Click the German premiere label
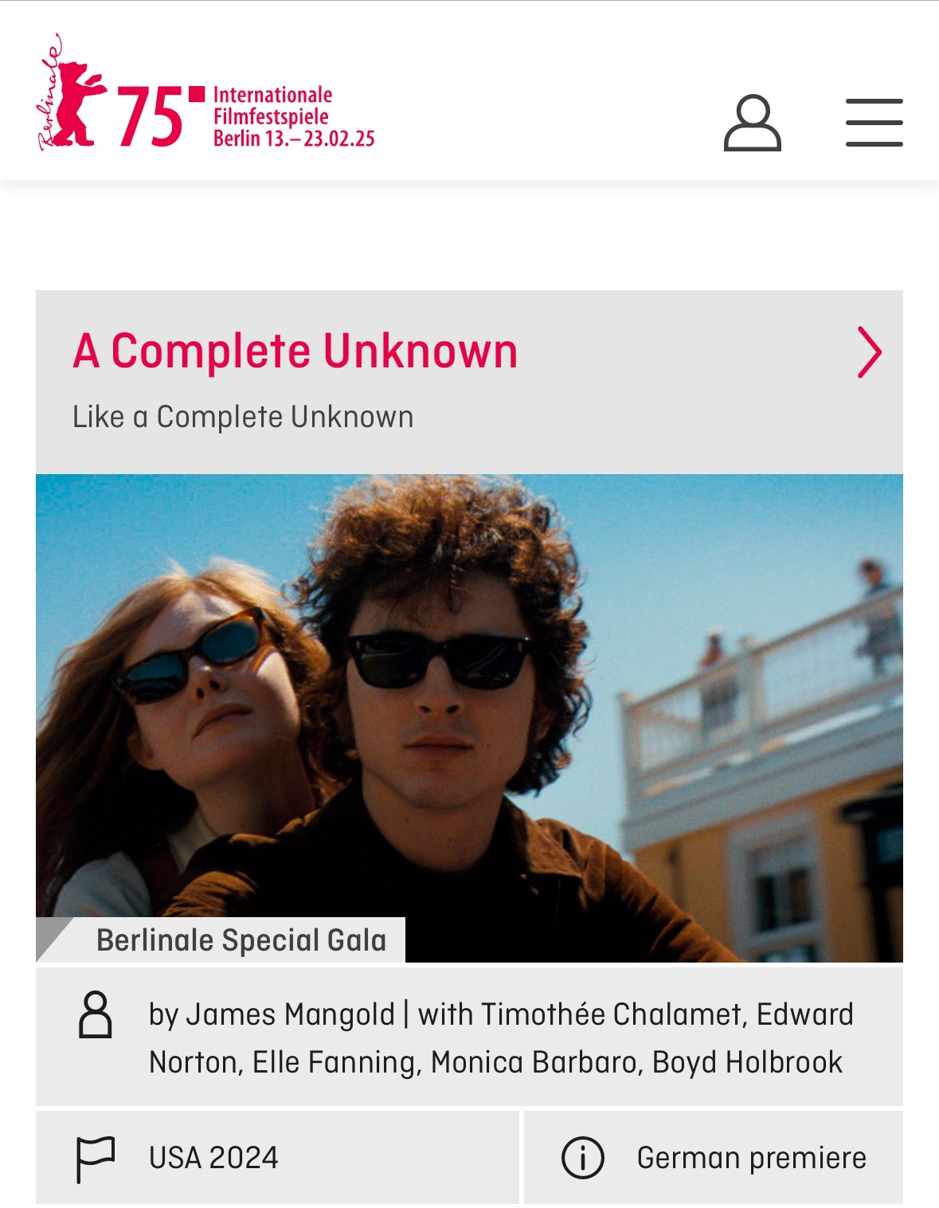Screen dimensions: 939x1208 [751, 1157]
